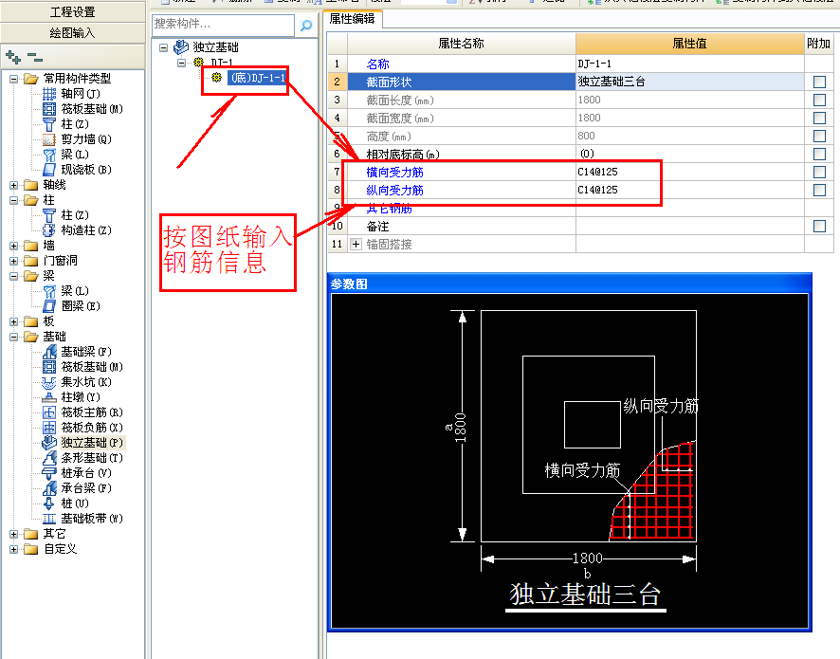This screenshot has width=840, height=659.
Task: Select sump pit 集水坑(K) icon
Action: click(48, 382)
